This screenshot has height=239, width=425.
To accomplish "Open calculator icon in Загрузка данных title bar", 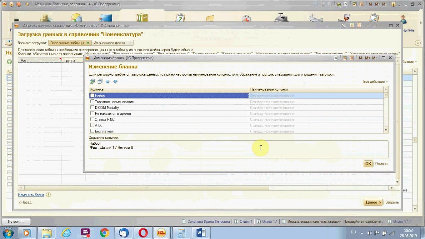I will [x=351, y=25].
